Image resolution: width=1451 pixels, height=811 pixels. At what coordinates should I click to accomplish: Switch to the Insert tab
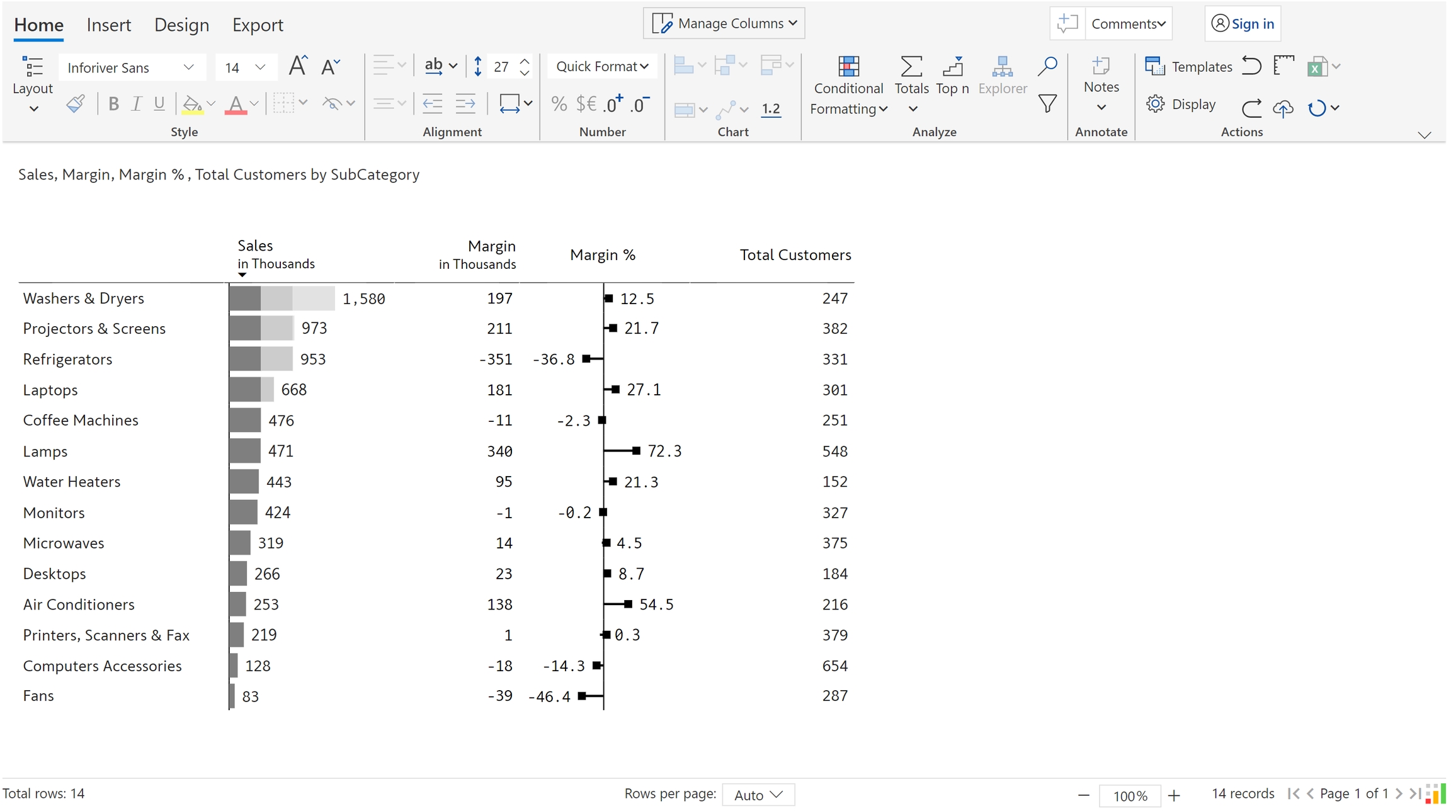[108, 25]
